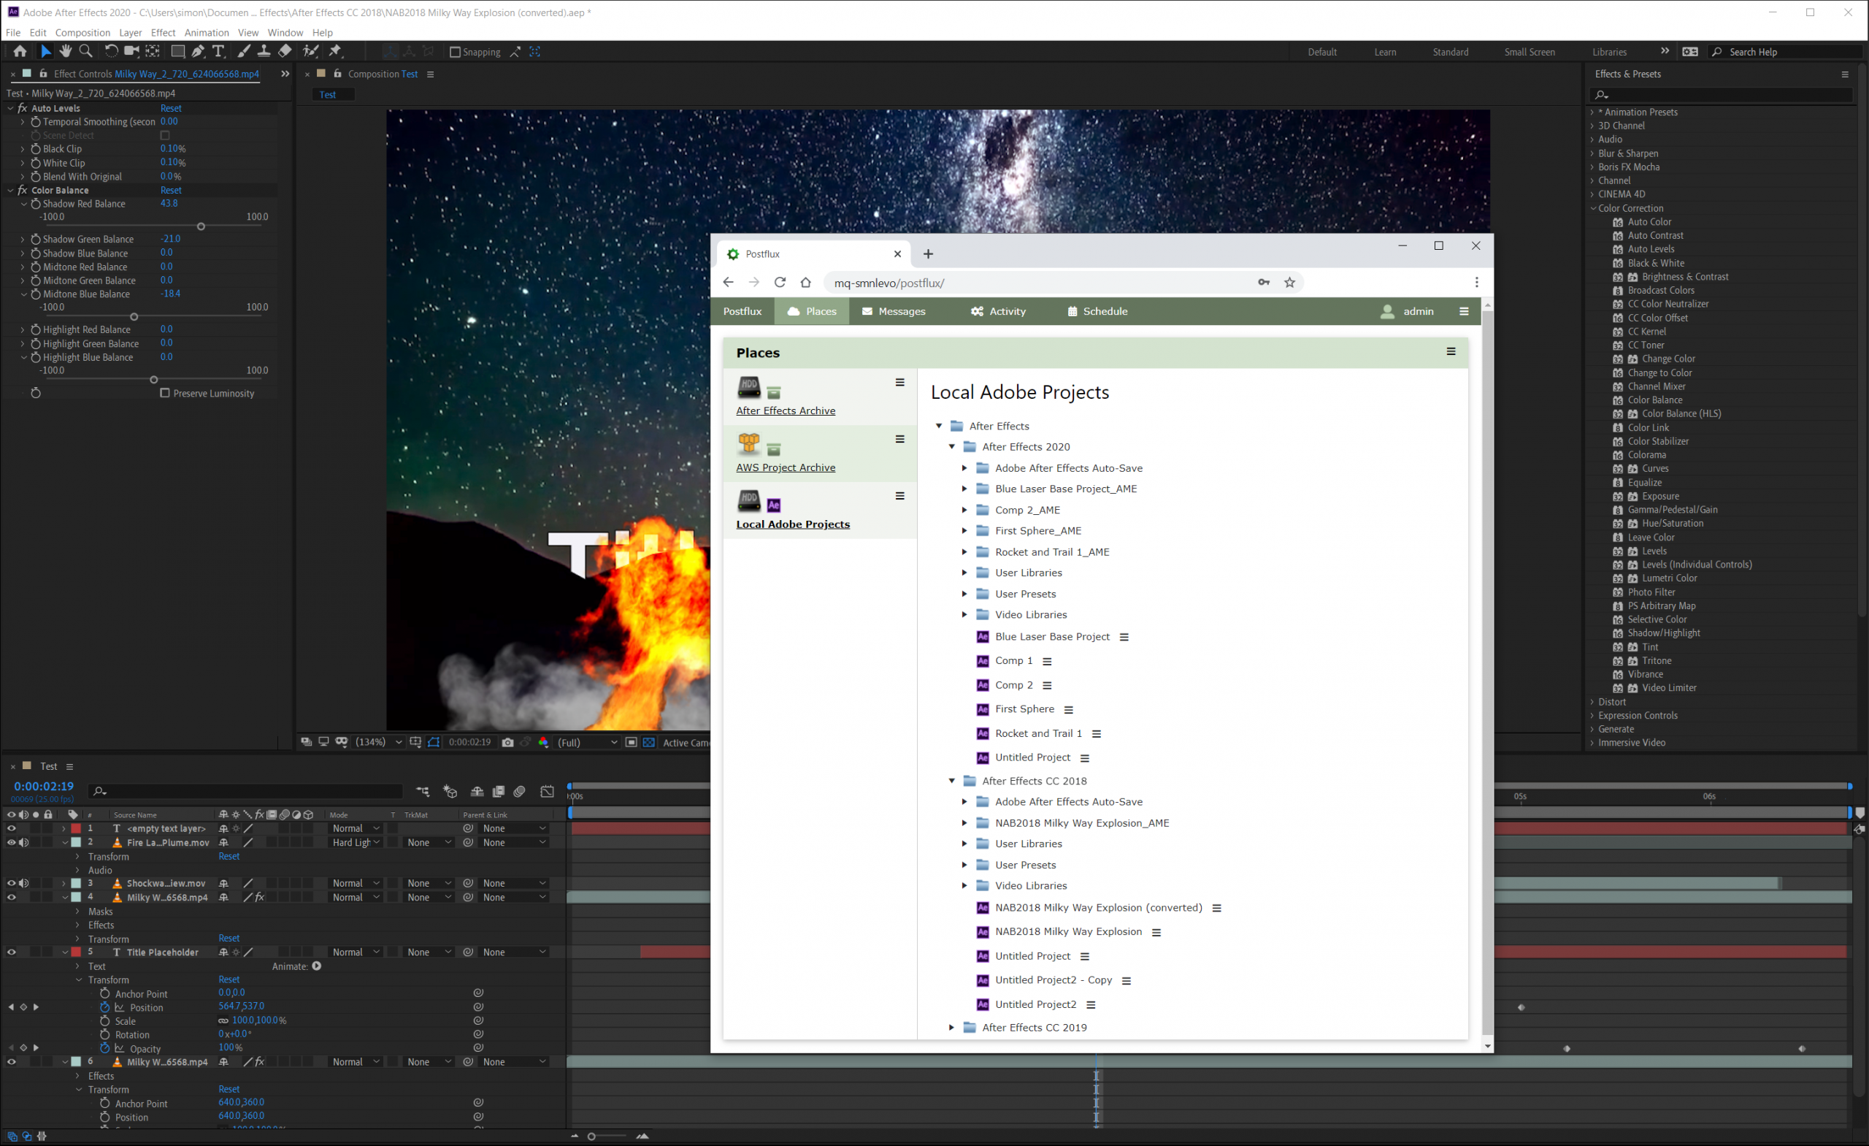
Task: Open Effects & Presets panel menu
Action: [1845, 75]
